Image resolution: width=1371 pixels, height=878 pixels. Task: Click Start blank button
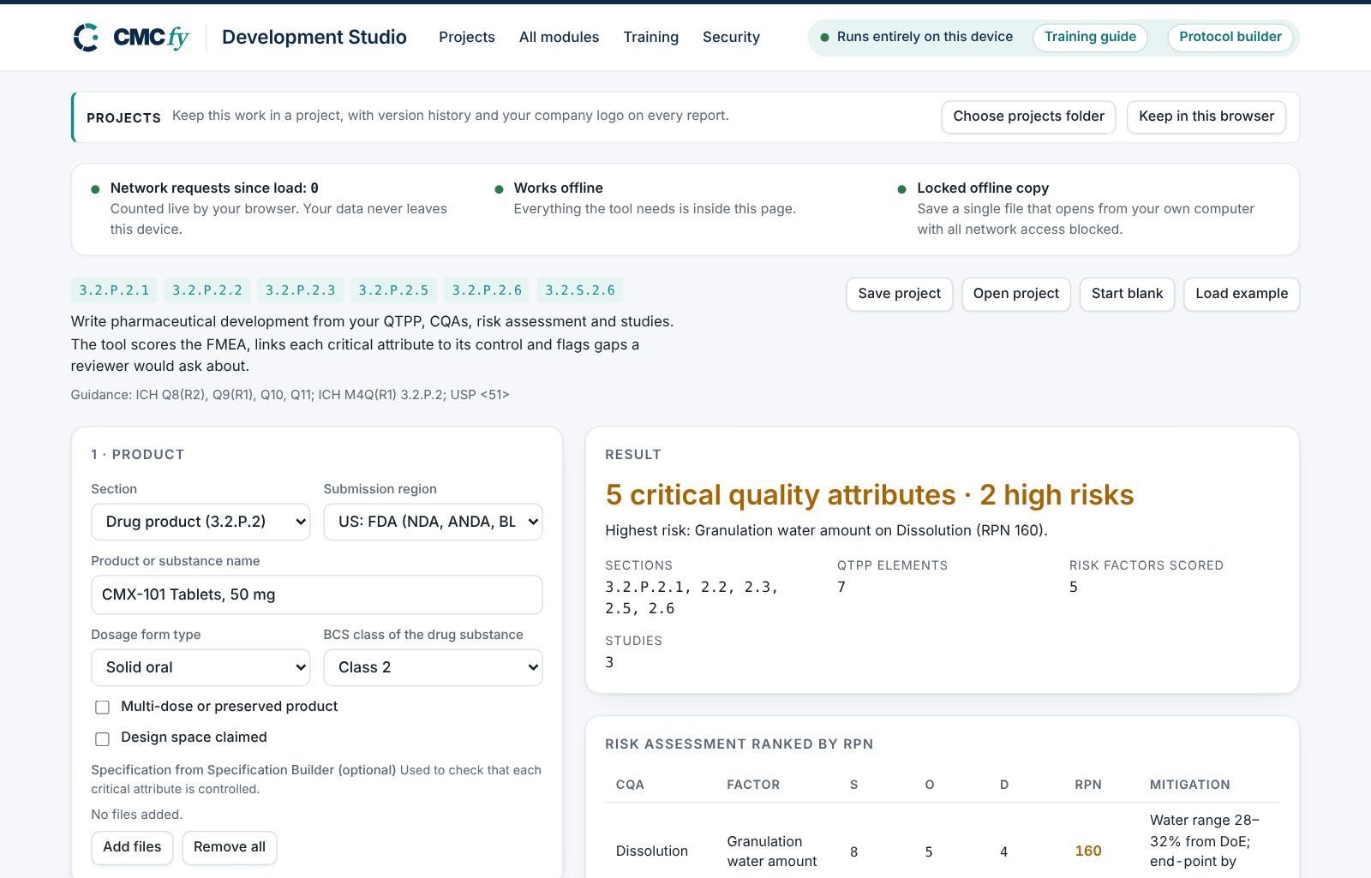(1127, 294)
